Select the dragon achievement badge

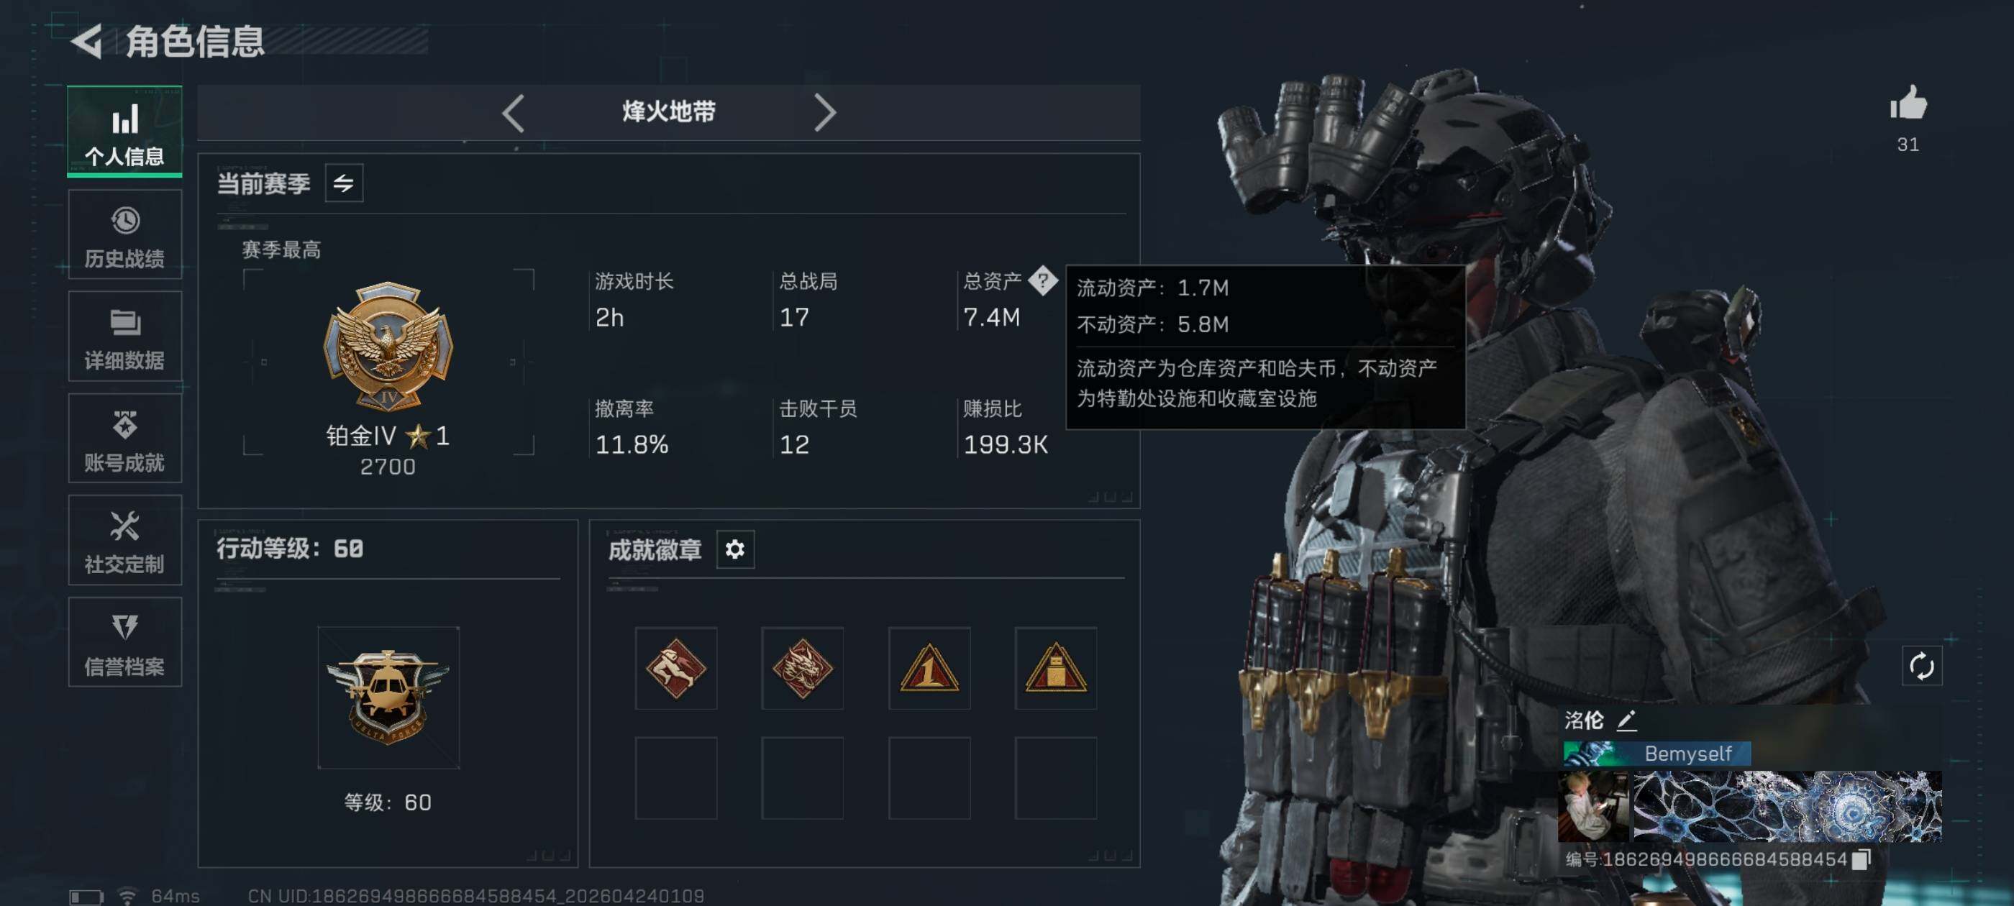(x=802, y=669)
